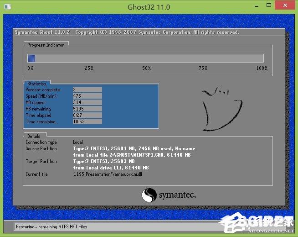The image size is (298, 237).
Task: Click the 0% progress marker label
Action: (x=31, y=68)
